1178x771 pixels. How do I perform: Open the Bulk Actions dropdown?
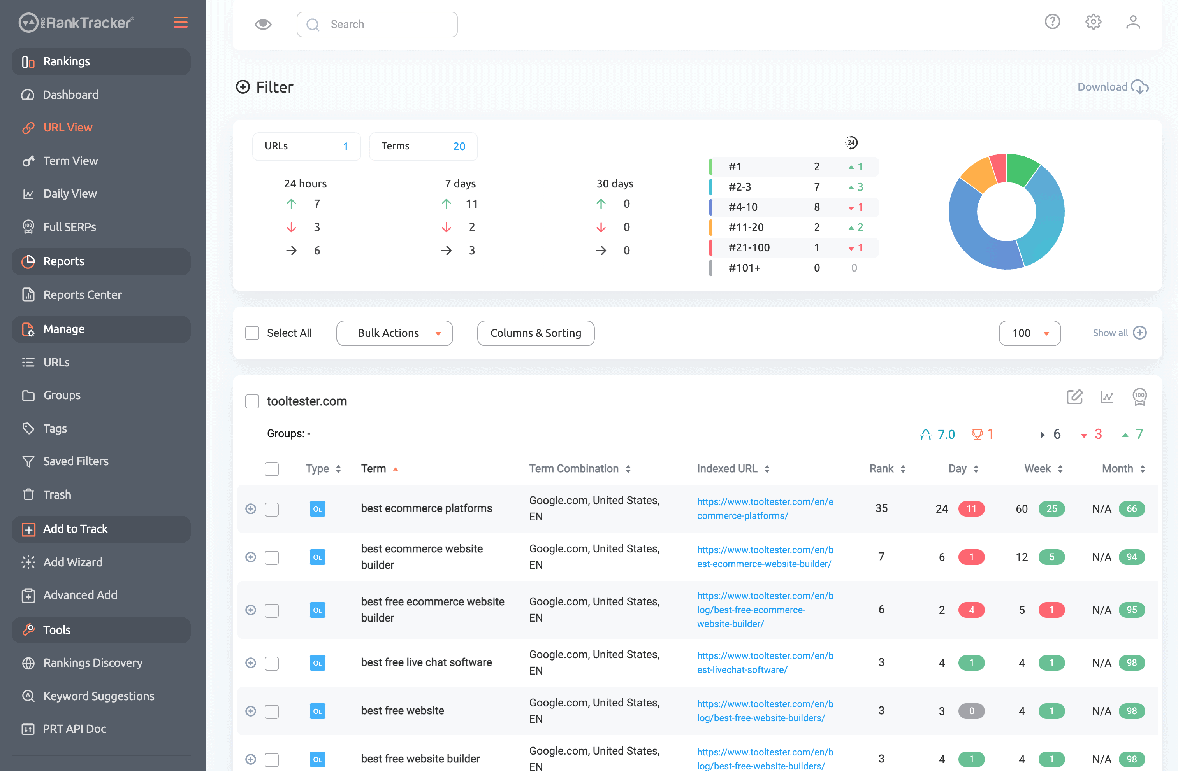[x=394, y=333]
